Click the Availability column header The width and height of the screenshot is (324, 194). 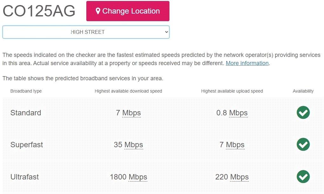point(303,91)
